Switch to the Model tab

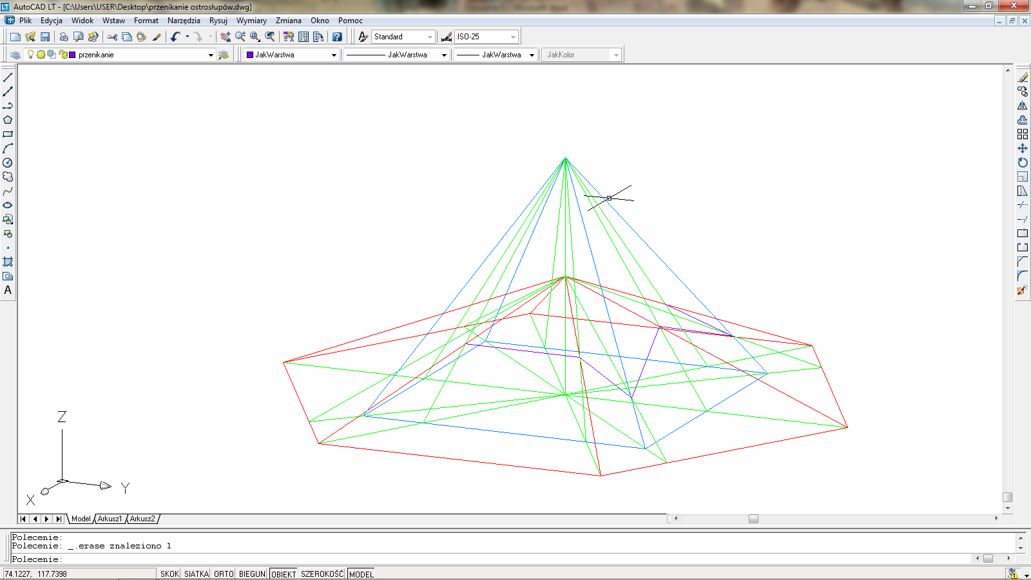coord(81,519)
